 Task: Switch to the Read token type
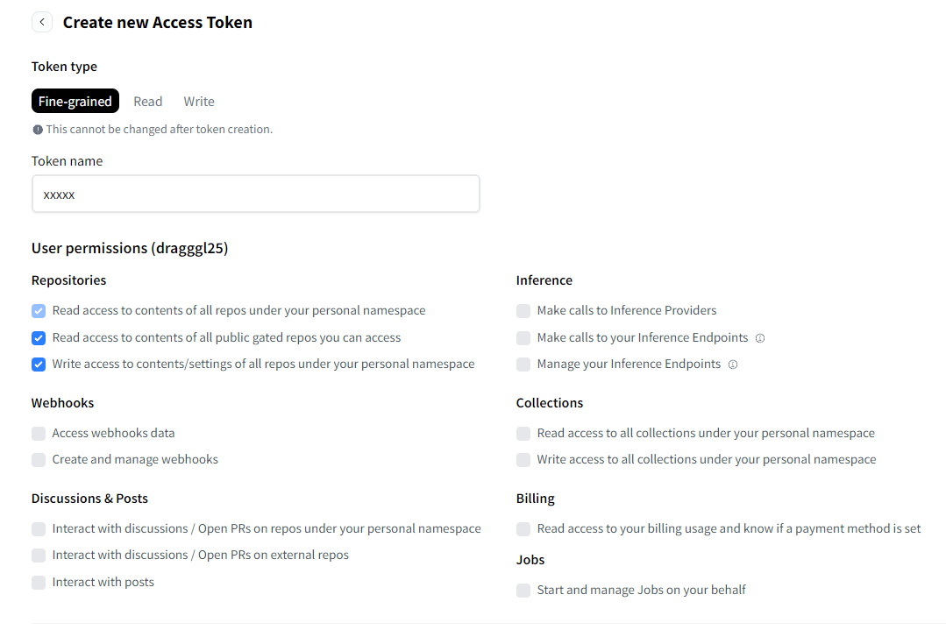click(x=148, y=102)
